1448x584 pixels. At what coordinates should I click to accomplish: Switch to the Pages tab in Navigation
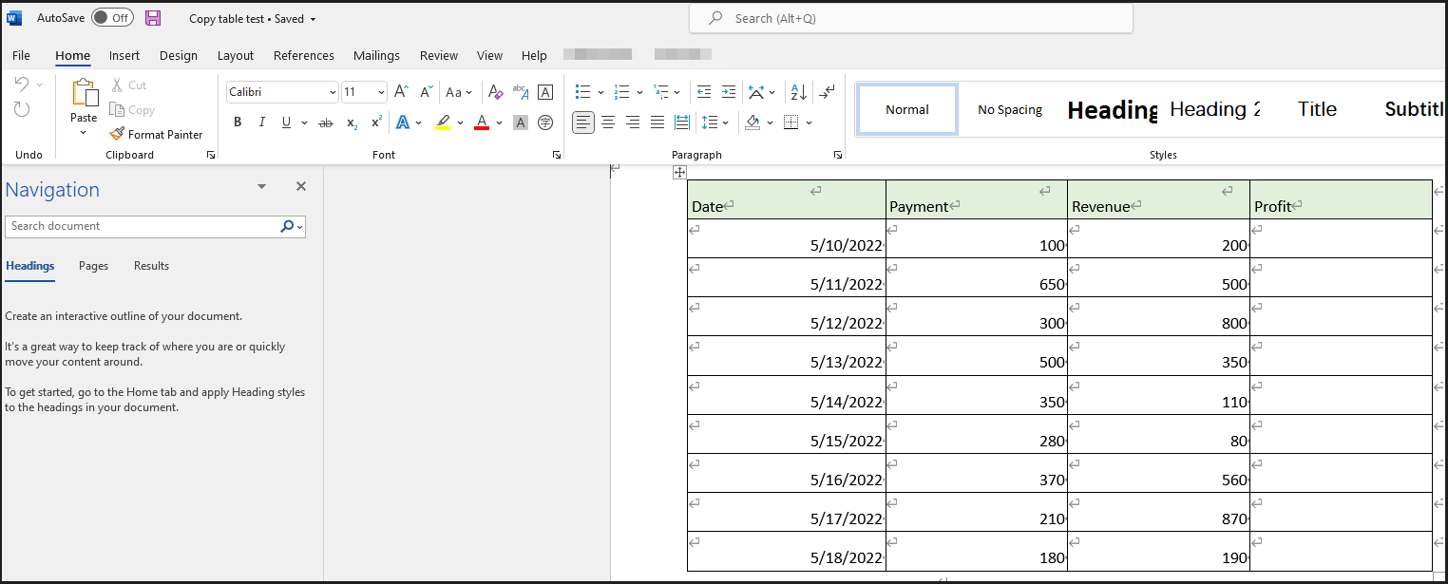tap(93, 266)
